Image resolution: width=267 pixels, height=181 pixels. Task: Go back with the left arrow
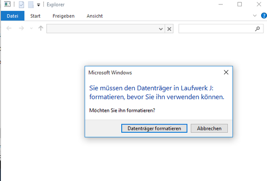click(9, 28)
